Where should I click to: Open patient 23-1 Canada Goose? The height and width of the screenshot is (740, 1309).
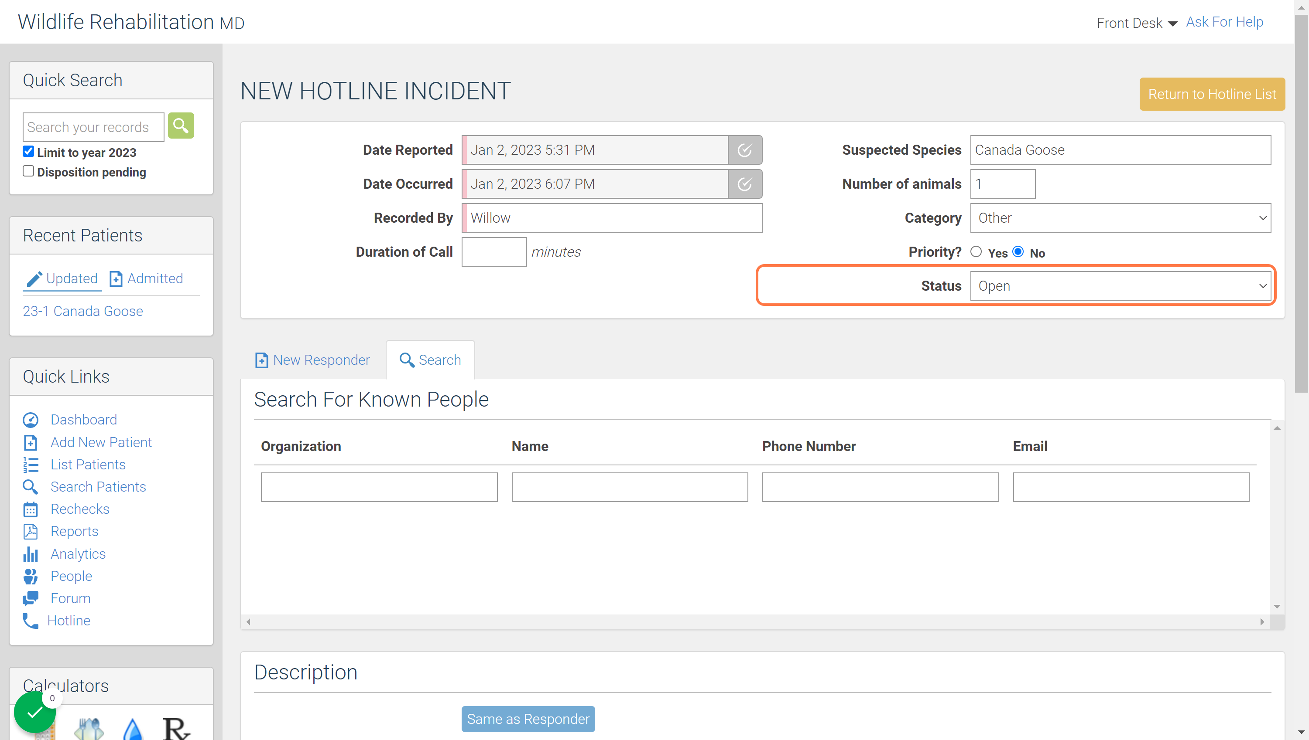[83, 311]
